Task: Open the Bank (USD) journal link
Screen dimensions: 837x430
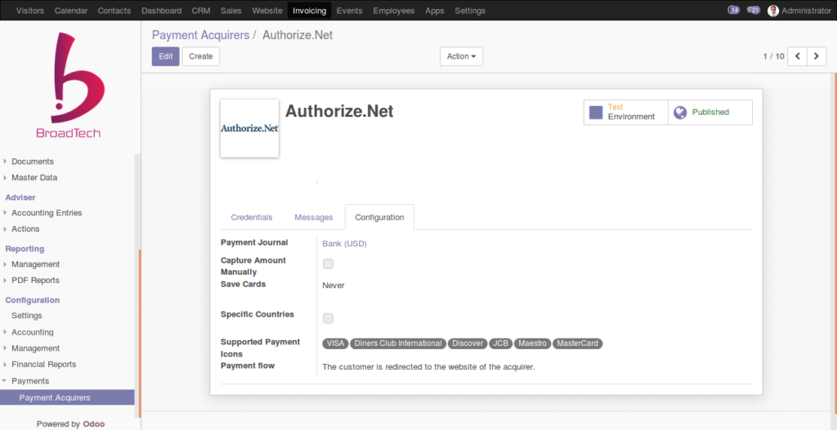Action: 344,243
